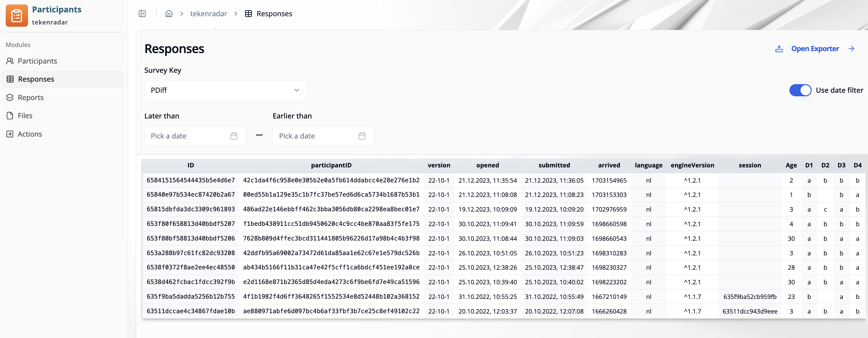Click the home icon in breadcrumb
The image size is (868, 338).
(169, 14)
